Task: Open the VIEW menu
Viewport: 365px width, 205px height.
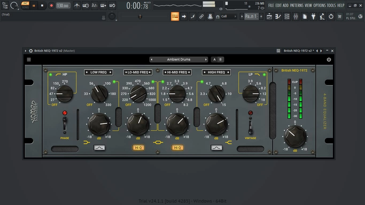Action: tap(308, 5)
